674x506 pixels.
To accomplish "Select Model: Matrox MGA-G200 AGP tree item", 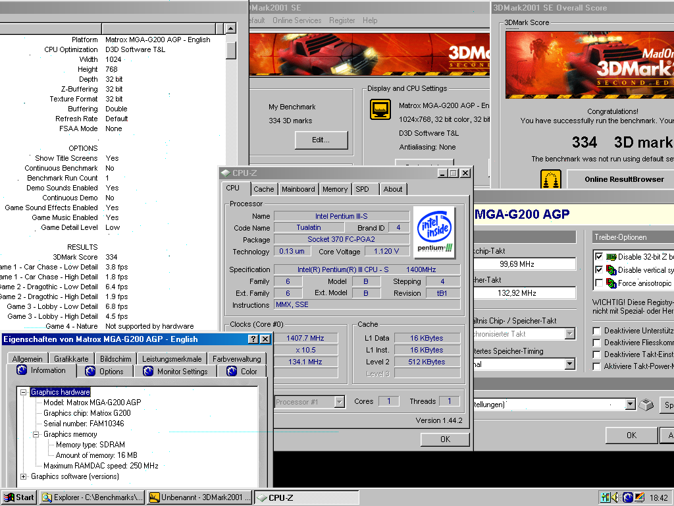I will point(92,403).
